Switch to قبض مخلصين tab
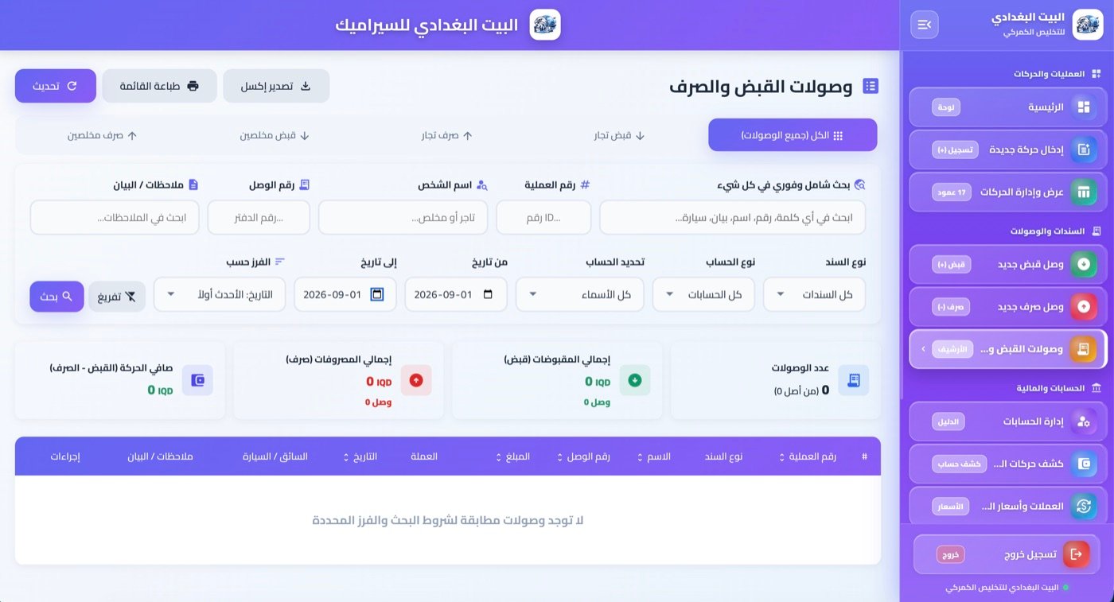This screenshot has height=602, width=1114. [x=275, y=136]
